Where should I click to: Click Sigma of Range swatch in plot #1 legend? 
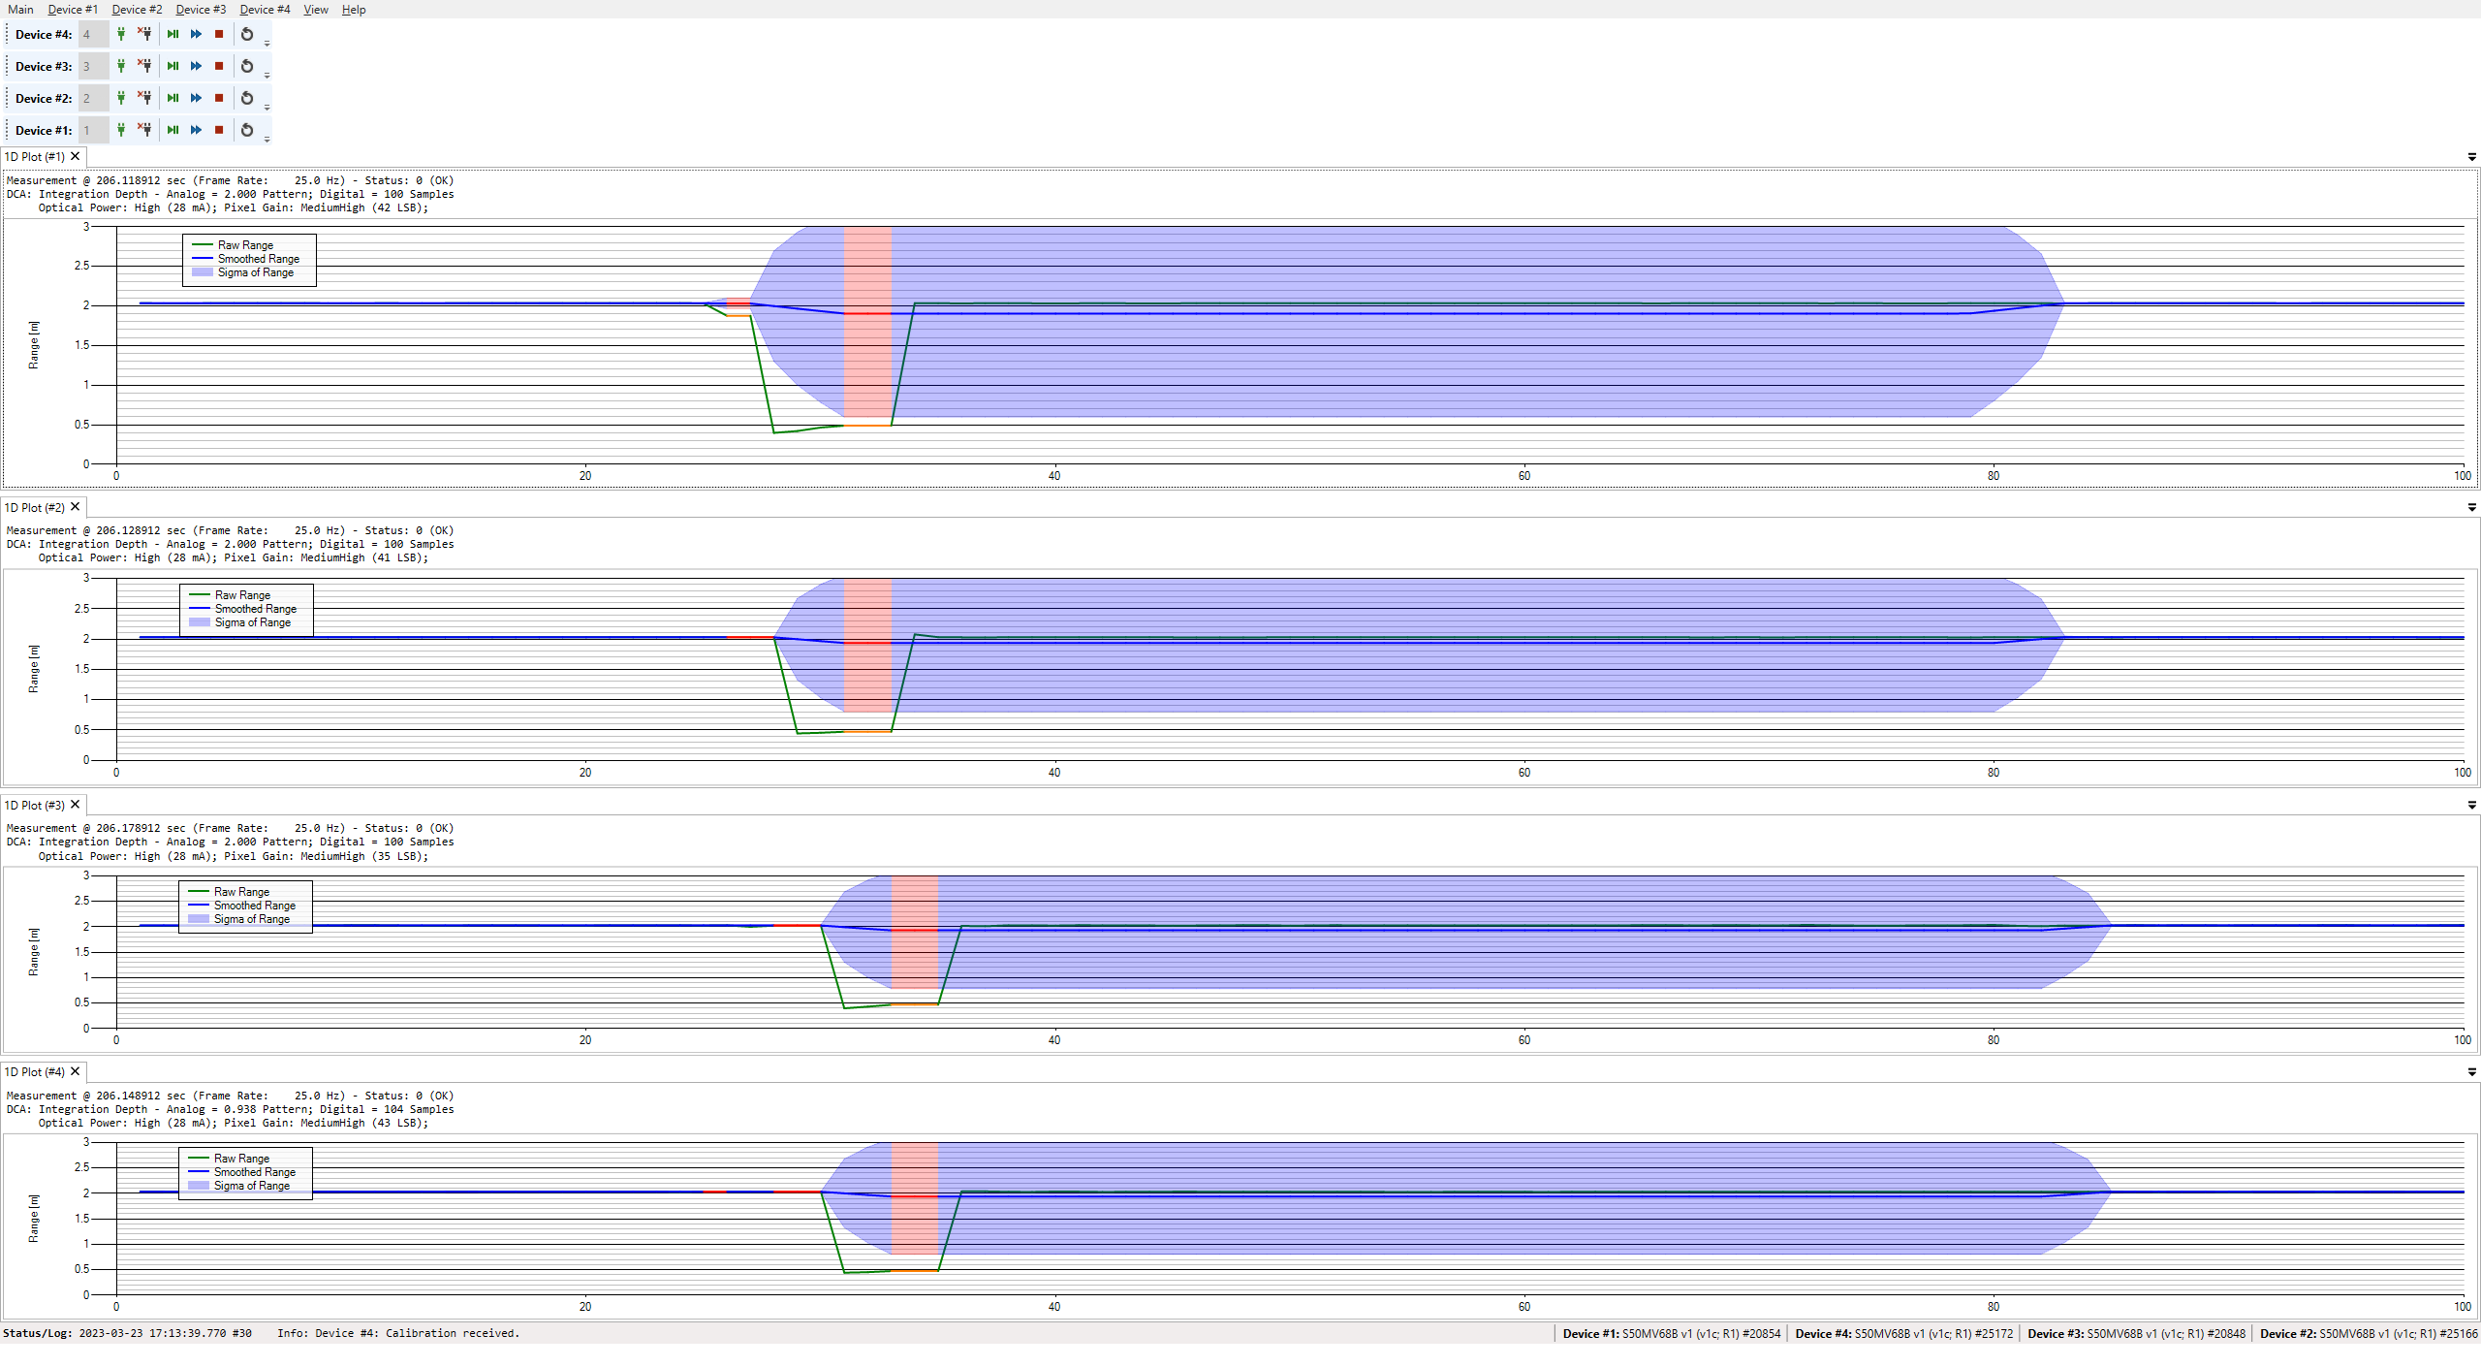(x=202, y=272)
